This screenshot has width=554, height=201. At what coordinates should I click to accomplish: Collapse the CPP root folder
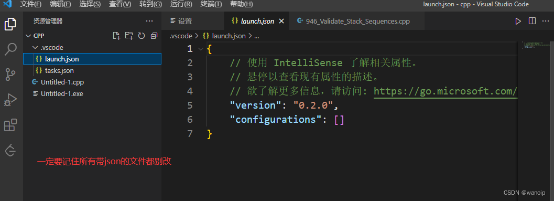point(29,36)
